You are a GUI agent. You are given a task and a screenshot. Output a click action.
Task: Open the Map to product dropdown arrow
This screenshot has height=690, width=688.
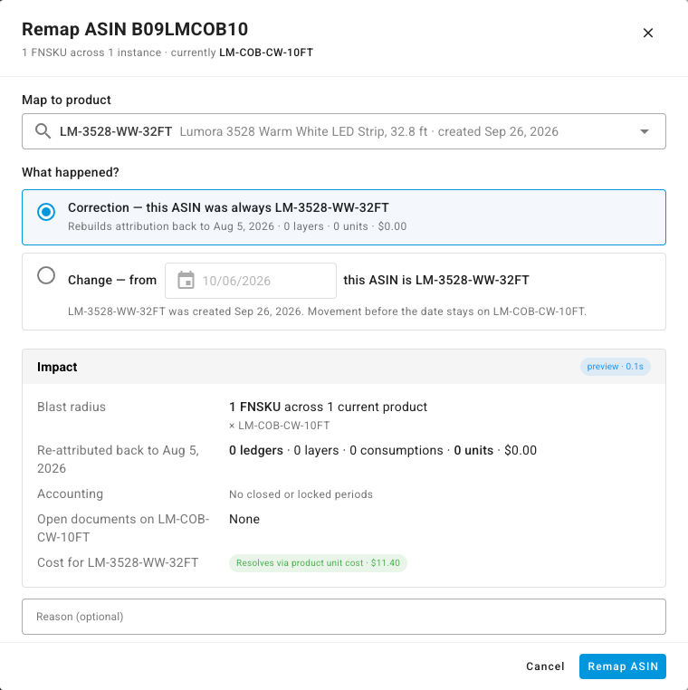tap(644, 131)
